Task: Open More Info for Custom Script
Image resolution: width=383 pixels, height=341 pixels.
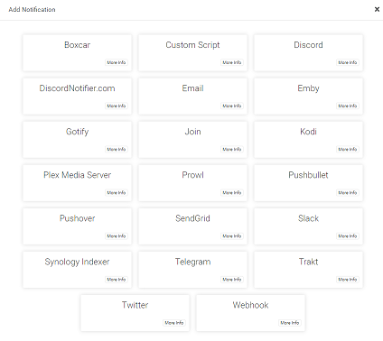Action: pyautogui.click(x=232, y=62)
